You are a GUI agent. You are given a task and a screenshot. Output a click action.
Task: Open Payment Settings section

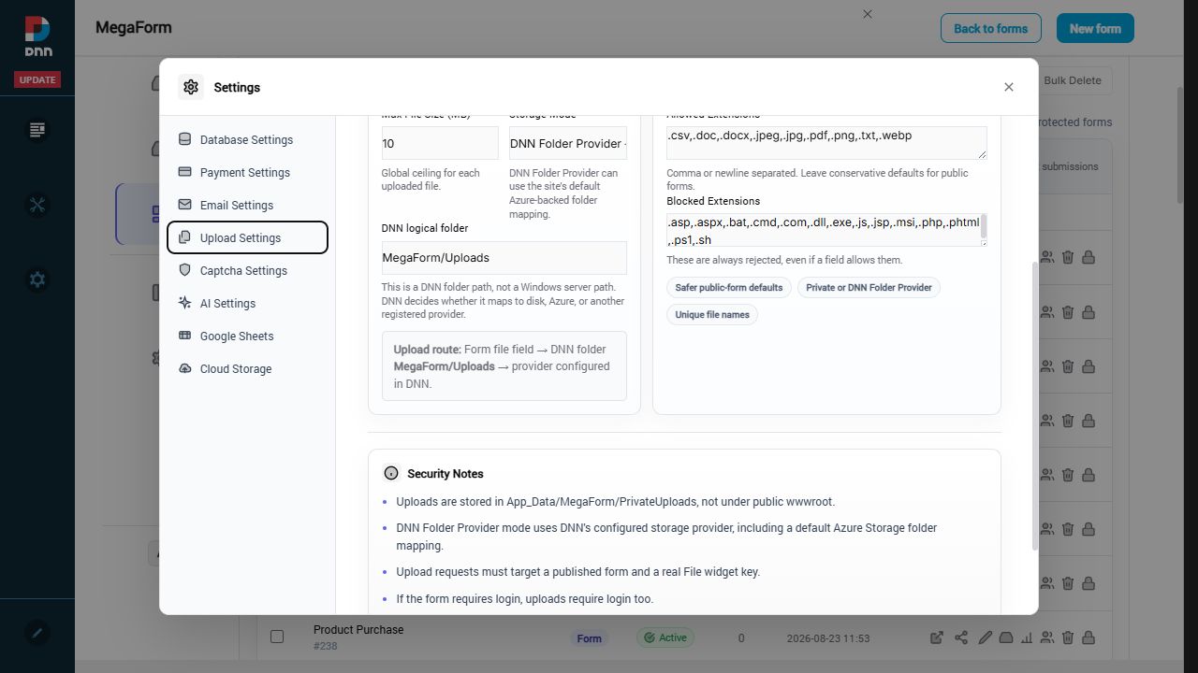coord(247,172)
